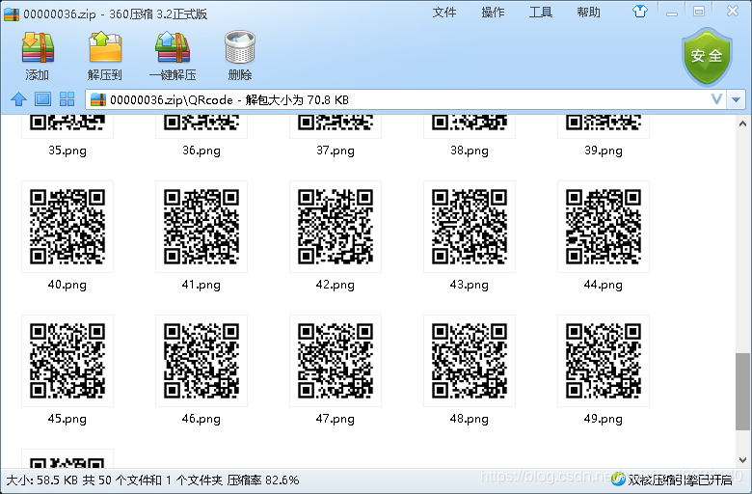This screenshot has height=494, width=752.
Task: Click the V chevron in address bar
Action: click(x=716, y=99)
